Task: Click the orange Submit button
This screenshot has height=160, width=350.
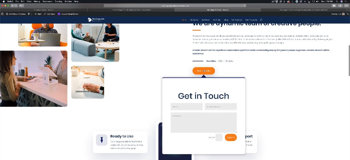Action: pos(230,138)
